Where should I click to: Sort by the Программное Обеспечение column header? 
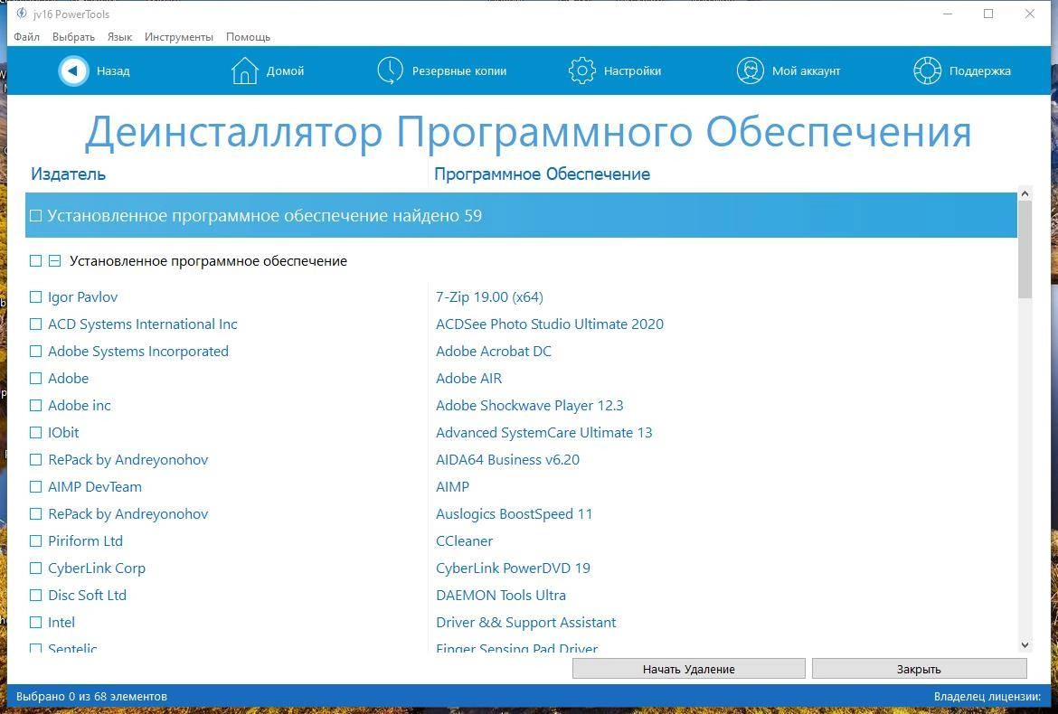542,174
